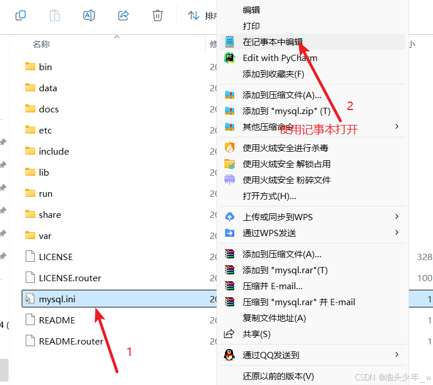Expand 通过WPS发送 submenu arrow
This screenshot has width=433, height=385.
pos(397,233)
